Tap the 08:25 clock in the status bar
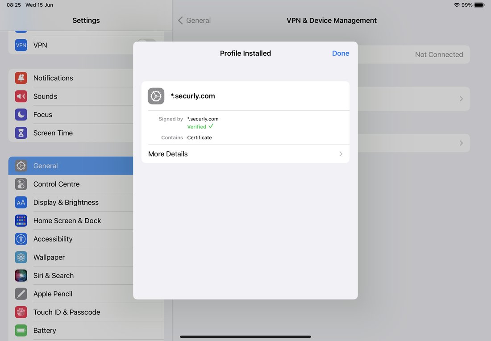491x341 pixels. (x=14, y=5)
